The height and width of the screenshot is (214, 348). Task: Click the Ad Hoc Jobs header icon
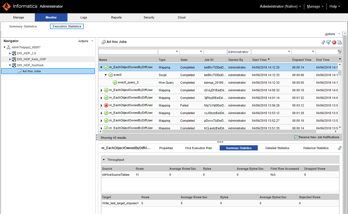click(x=103, y=42)
